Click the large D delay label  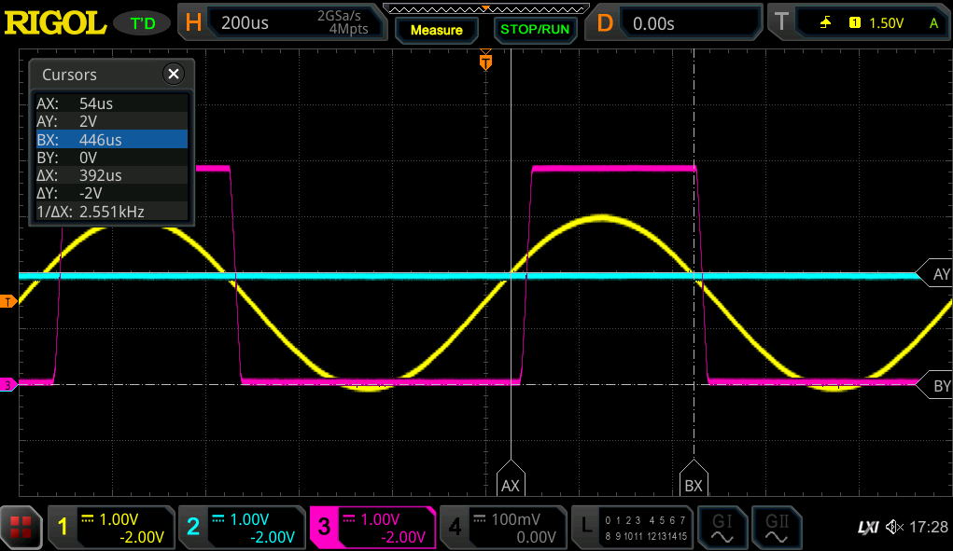coord(605,23)
